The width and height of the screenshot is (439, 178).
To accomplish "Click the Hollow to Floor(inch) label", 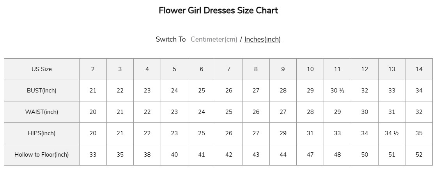I will tap(42, 155).
